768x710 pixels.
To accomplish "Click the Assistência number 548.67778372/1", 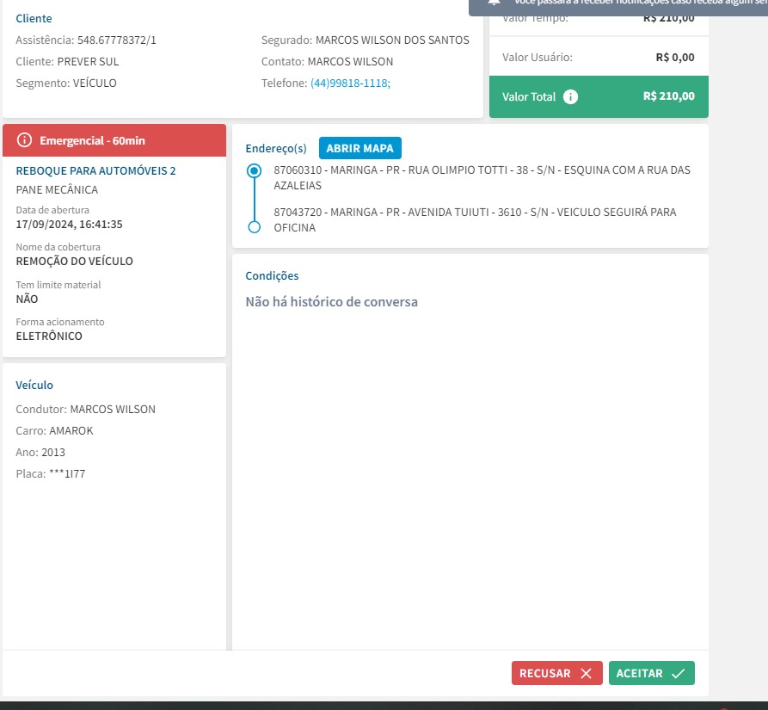I will 86,40.
